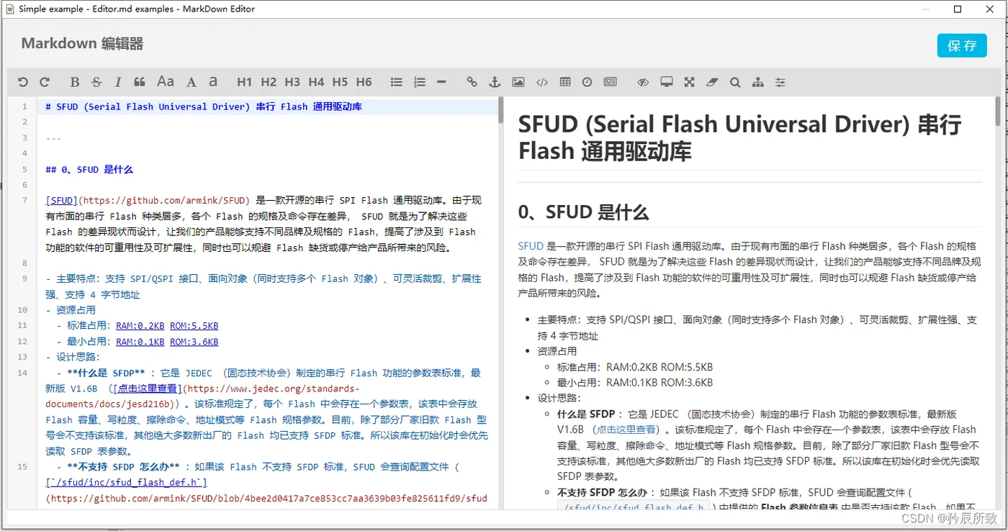The width and height of the screenshot is (1008, 531).
Task: Click line number 7 in gutter
Action: (24, 201)
